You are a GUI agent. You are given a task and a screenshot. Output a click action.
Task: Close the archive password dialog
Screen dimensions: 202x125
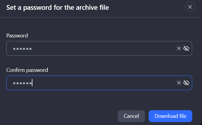(x=190, y=7)
